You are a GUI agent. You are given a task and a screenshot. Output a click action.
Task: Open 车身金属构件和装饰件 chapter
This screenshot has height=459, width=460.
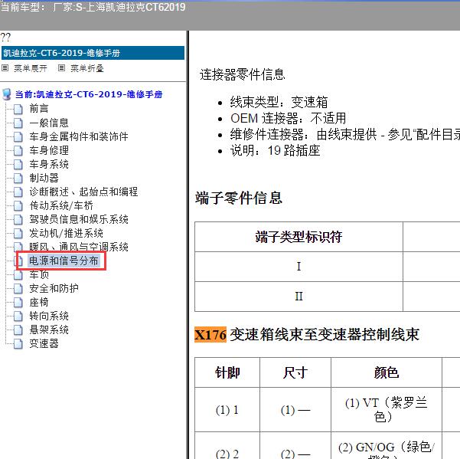(x=79, y=136)
